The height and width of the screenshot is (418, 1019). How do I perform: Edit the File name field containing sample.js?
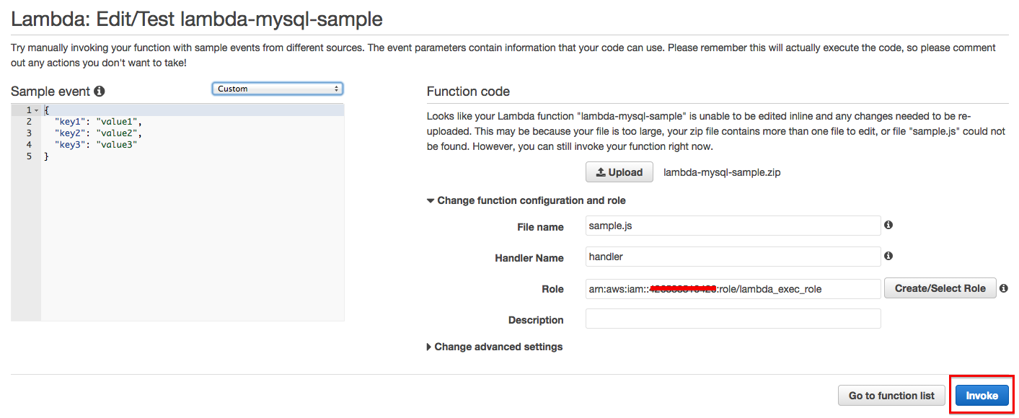pyautogui.click(x=733, y=225)
